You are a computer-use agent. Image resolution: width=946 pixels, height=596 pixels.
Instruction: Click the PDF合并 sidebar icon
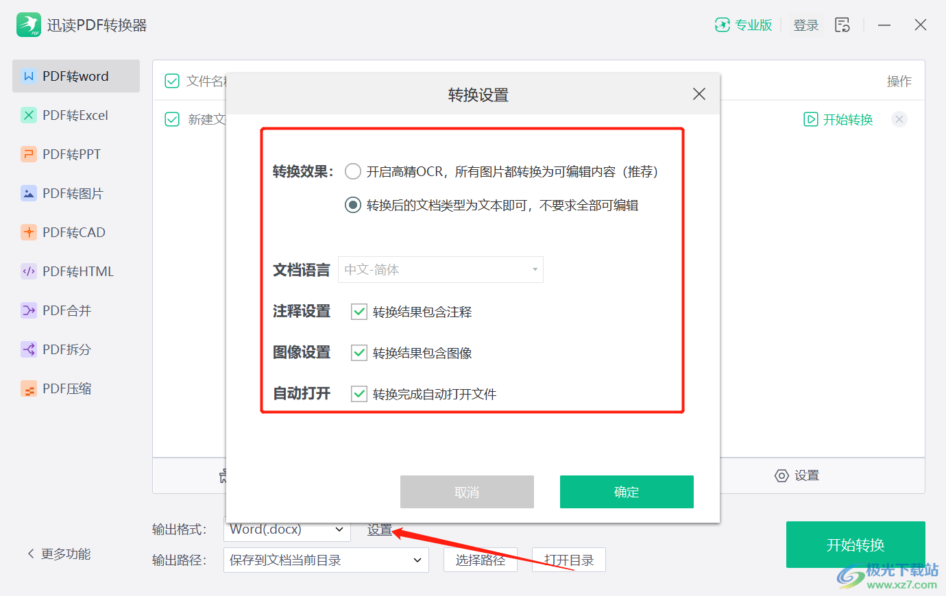(x=29, y=310)
